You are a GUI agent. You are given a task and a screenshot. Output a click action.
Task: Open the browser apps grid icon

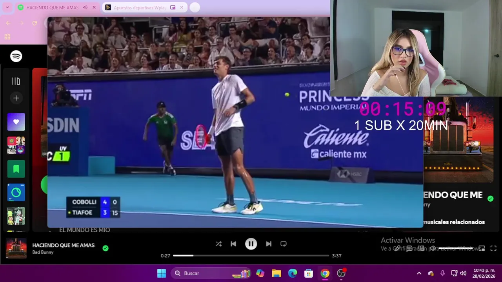click(x=7, y=37)
